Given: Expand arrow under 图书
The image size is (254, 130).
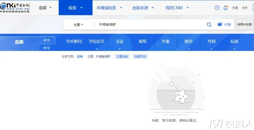Looking at the screenshot, I should [189, 49].
